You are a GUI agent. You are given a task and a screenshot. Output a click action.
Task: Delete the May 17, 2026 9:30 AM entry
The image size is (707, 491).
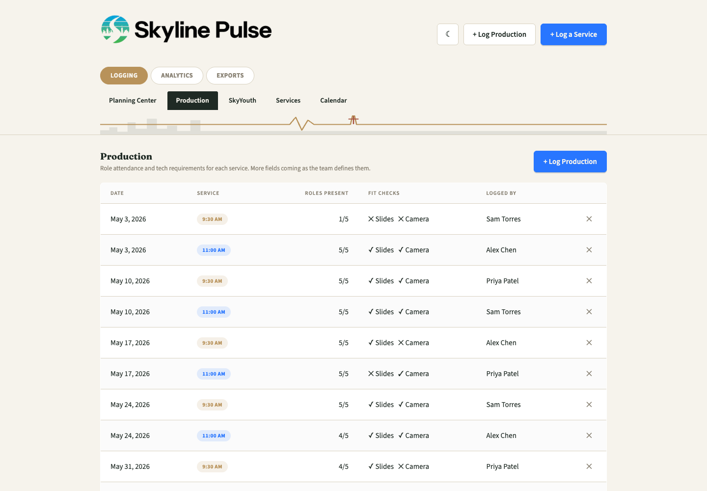tap(589, 343)
